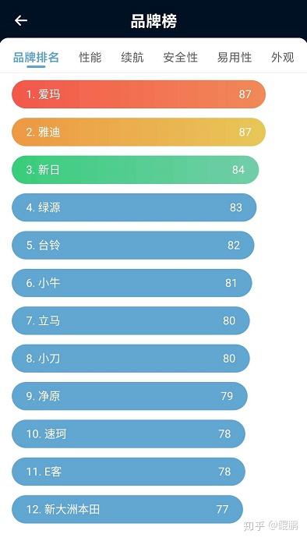Open the 绿源 ranking entry
Screen dimensions: 307x541
tap(134, 207)
